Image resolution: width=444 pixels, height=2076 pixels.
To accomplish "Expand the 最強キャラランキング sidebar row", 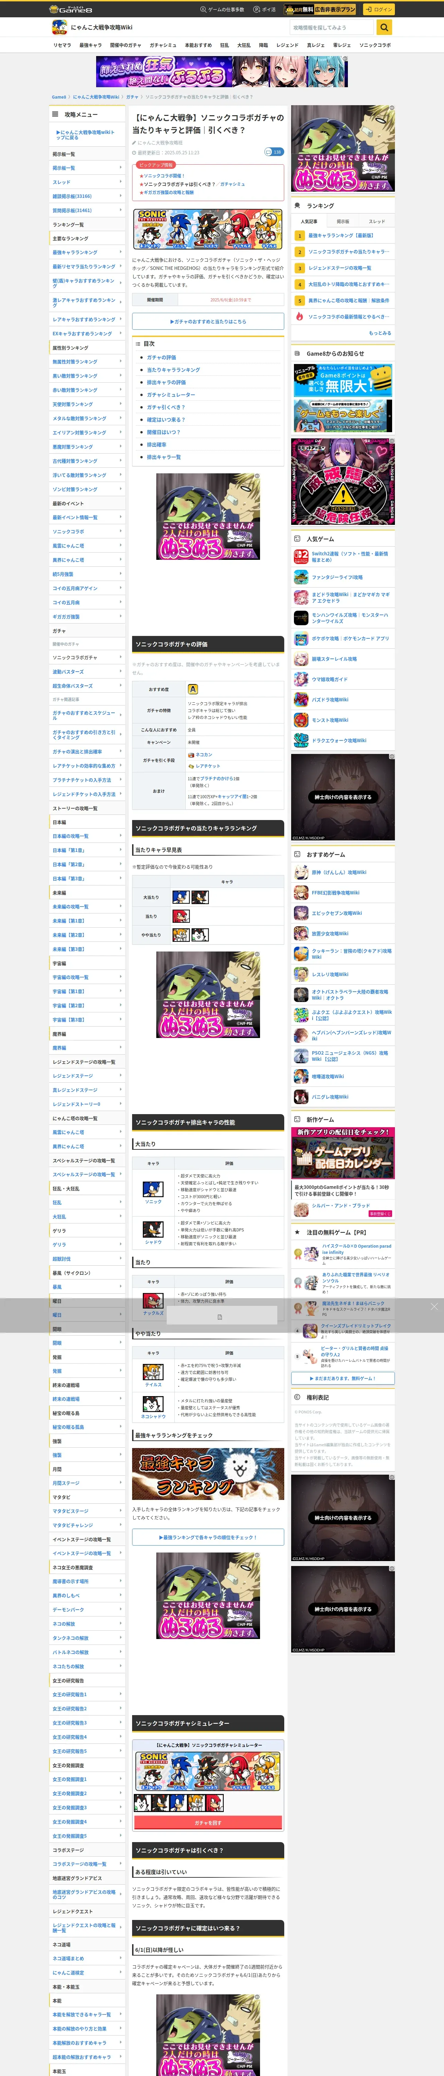I will pyautogui.click(x=87, y=252).
